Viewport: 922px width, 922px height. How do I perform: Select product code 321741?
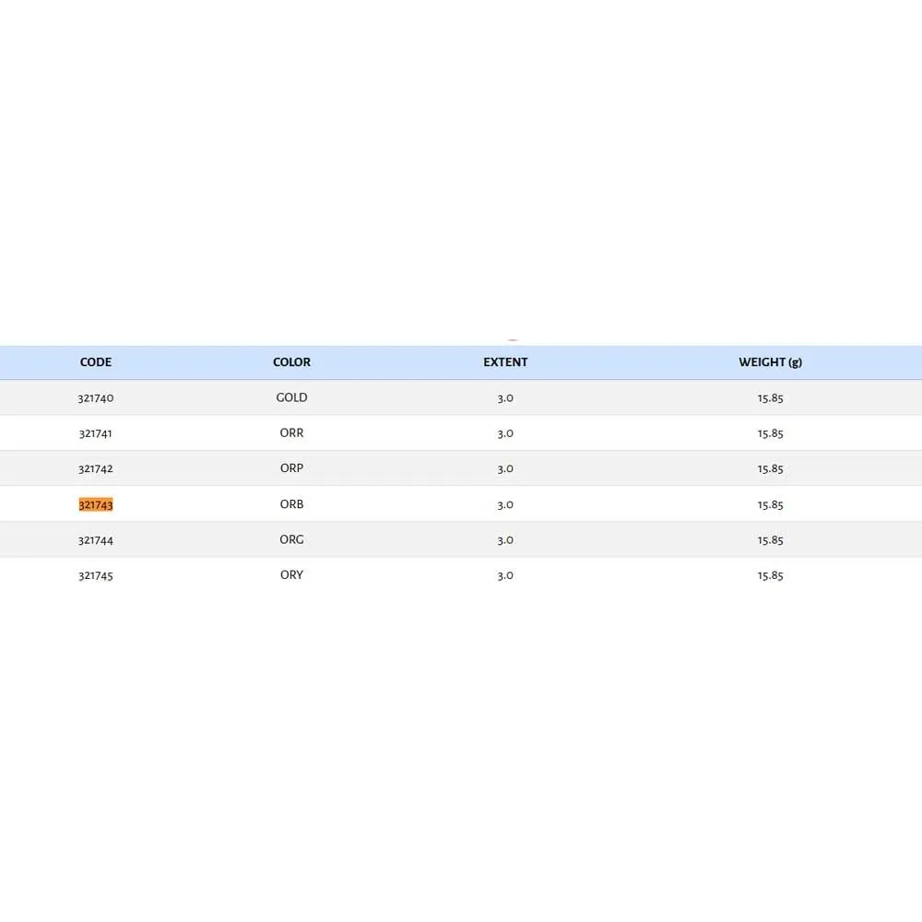tap(96, 433)
